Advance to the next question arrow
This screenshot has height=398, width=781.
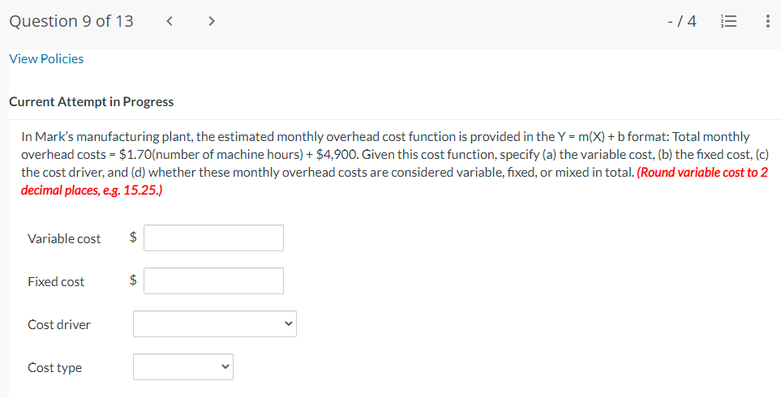click(212, 22)
